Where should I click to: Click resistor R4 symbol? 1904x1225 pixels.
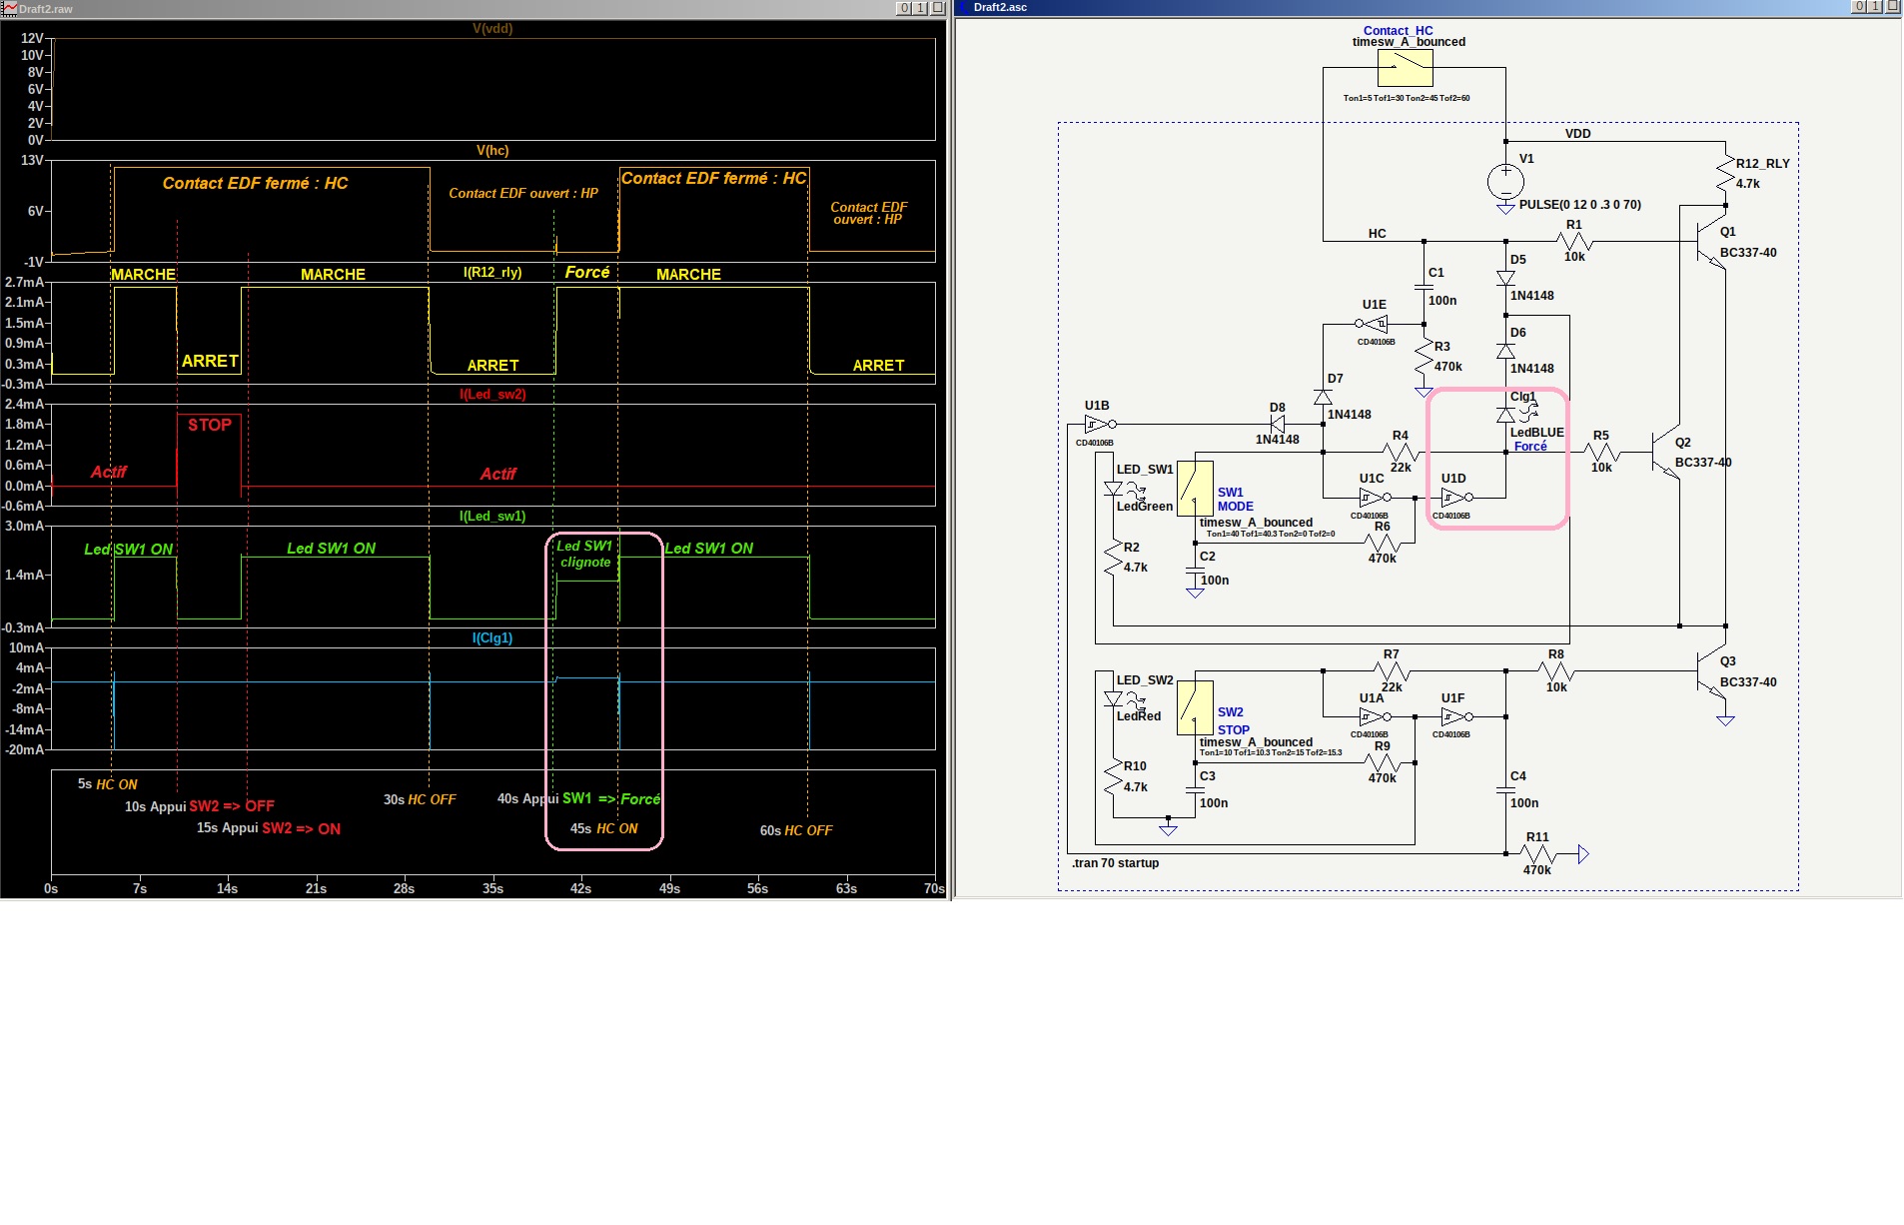pyautogui.click(x=1401, y=453)
